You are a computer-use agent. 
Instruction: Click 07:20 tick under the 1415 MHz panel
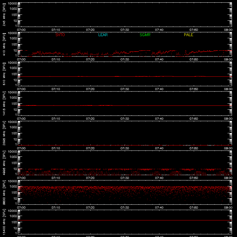(x=90, y=119)
